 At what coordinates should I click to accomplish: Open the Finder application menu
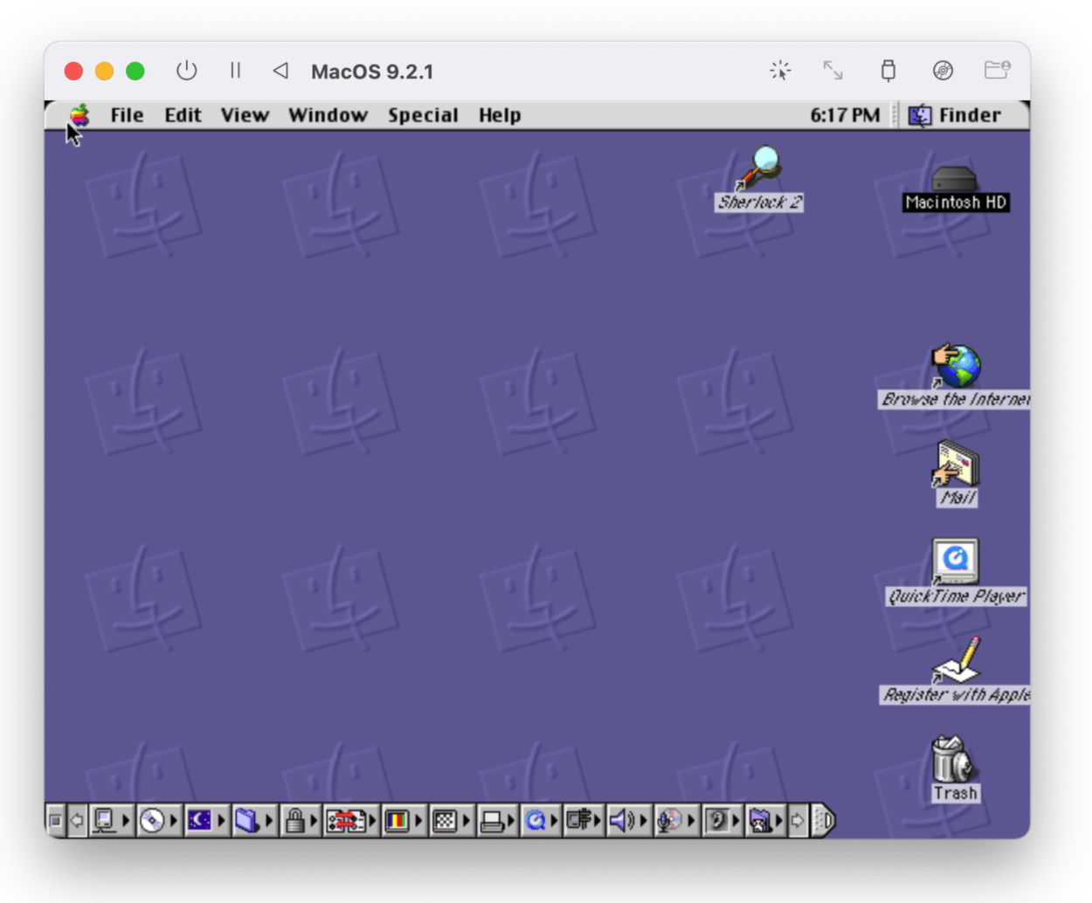click(956, 114)
